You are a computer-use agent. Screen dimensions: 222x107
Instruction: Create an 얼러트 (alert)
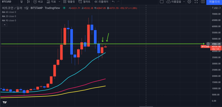[84, 2]
